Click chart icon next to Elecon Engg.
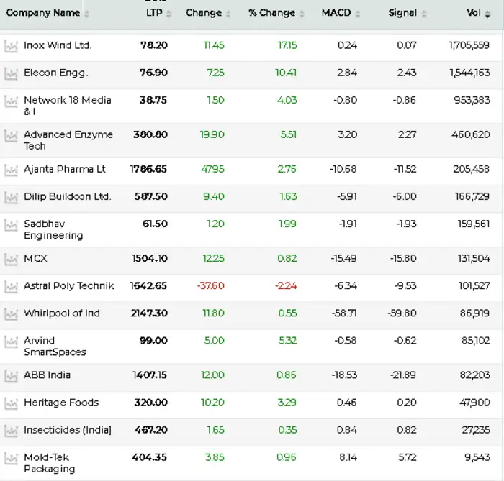Image resolution: width=504 pixels, height=481 pixels. pos(11,73)
